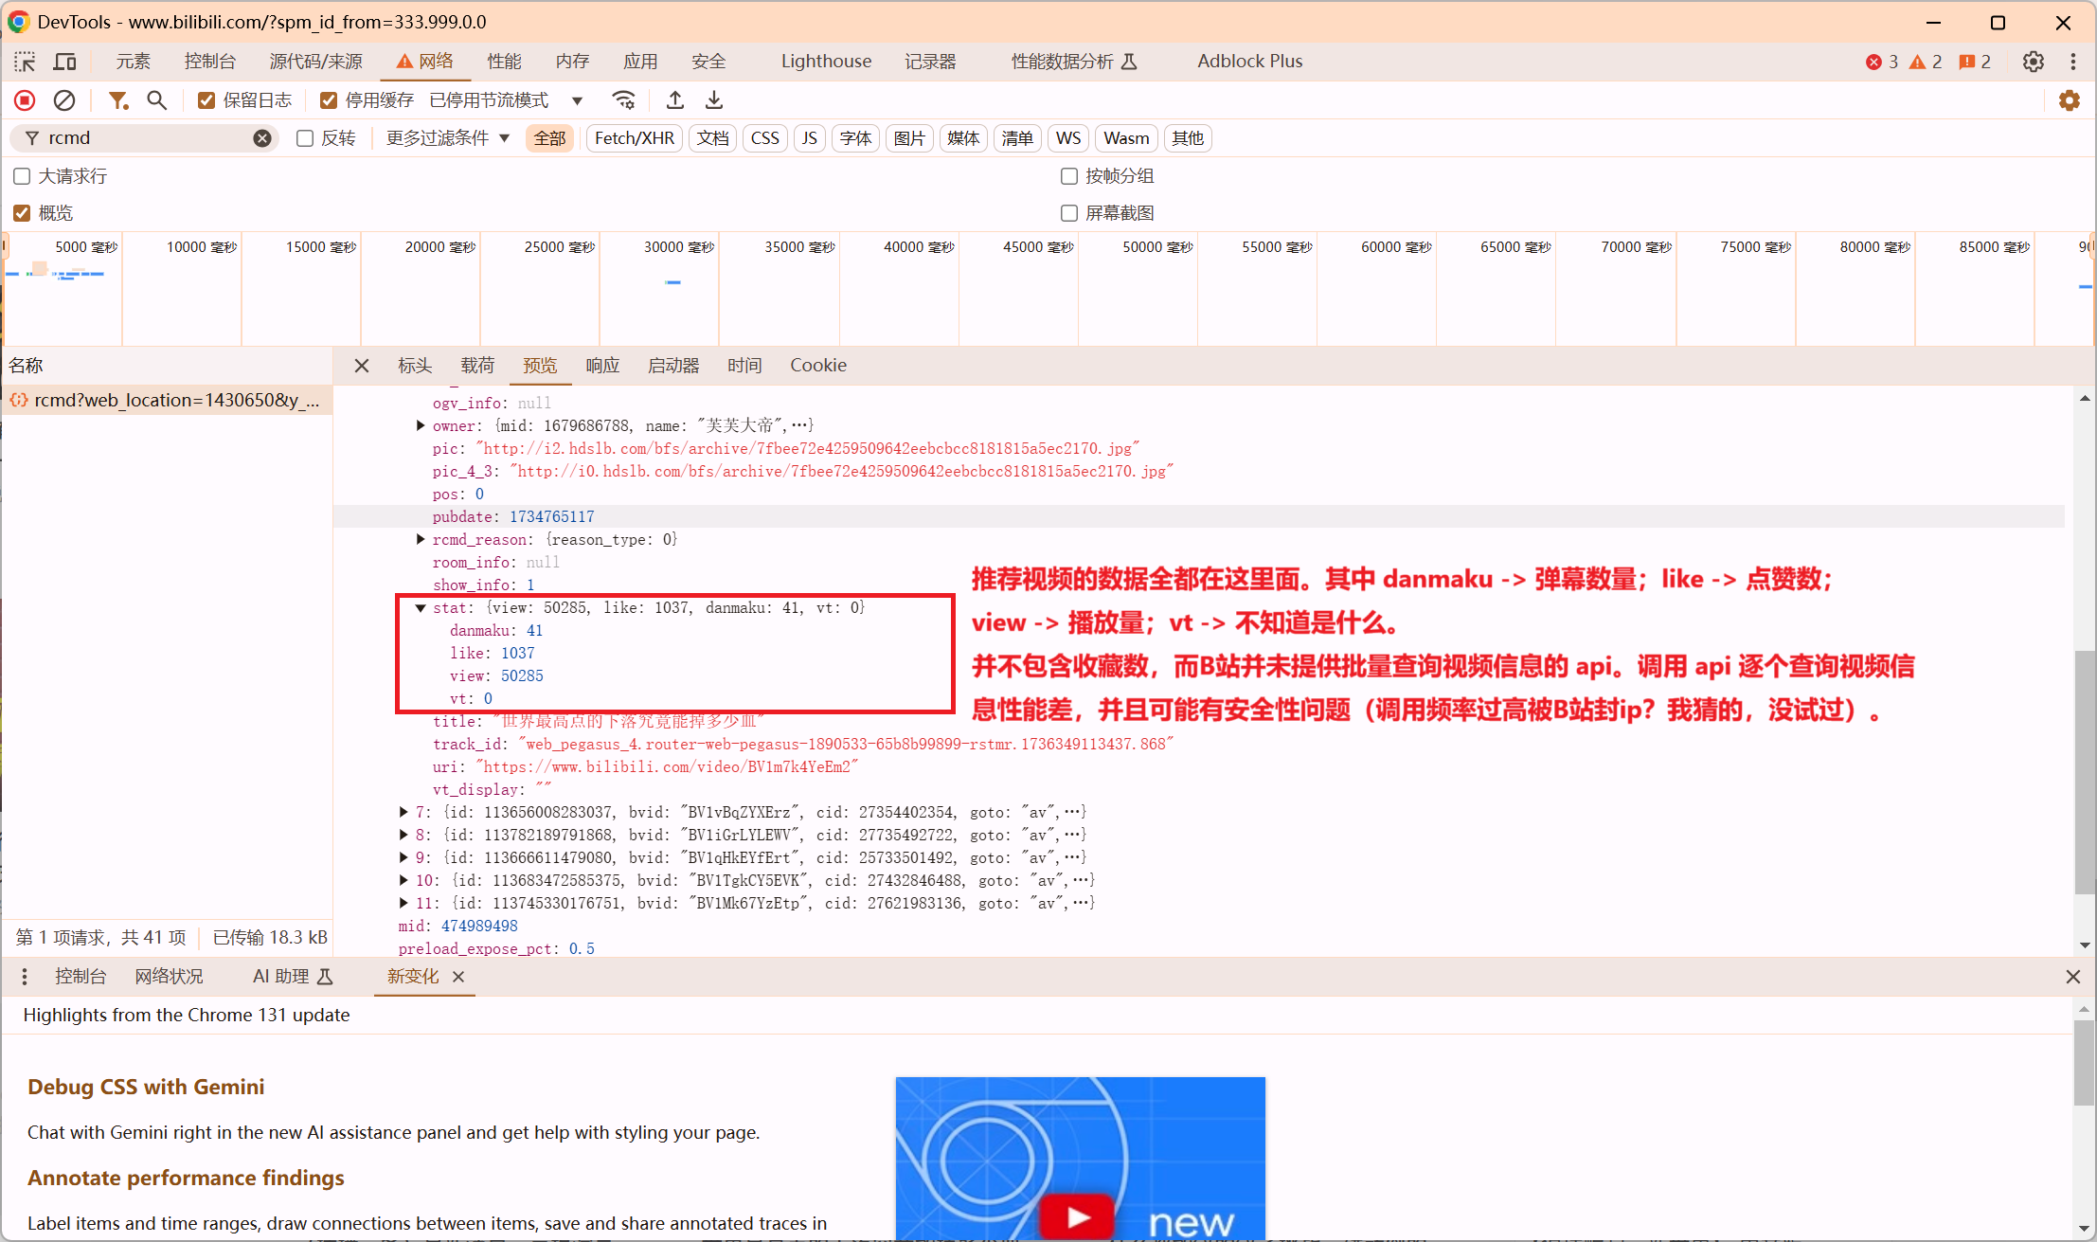Expand item 8 in the response tree
Viewport: 2097px width, 1242px height.
click(x=403, y=836)
